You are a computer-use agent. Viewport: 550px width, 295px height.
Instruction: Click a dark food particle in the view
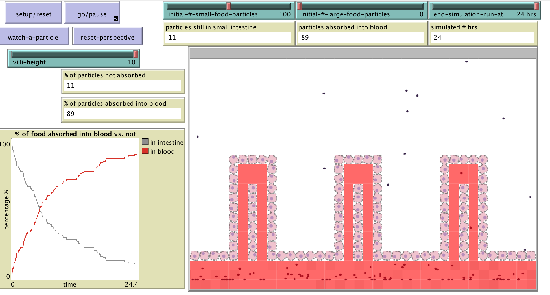point(407,90)
